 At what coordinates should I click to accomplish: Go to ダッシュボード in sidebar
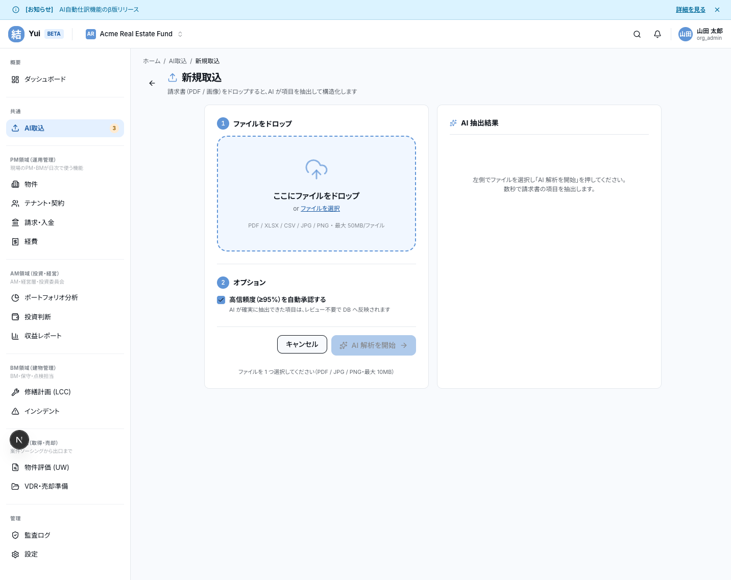(x=65, y=80)
